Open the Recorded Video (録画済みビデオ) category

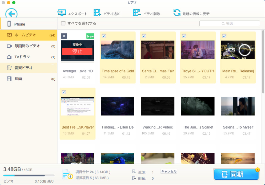tap(29, 46)
